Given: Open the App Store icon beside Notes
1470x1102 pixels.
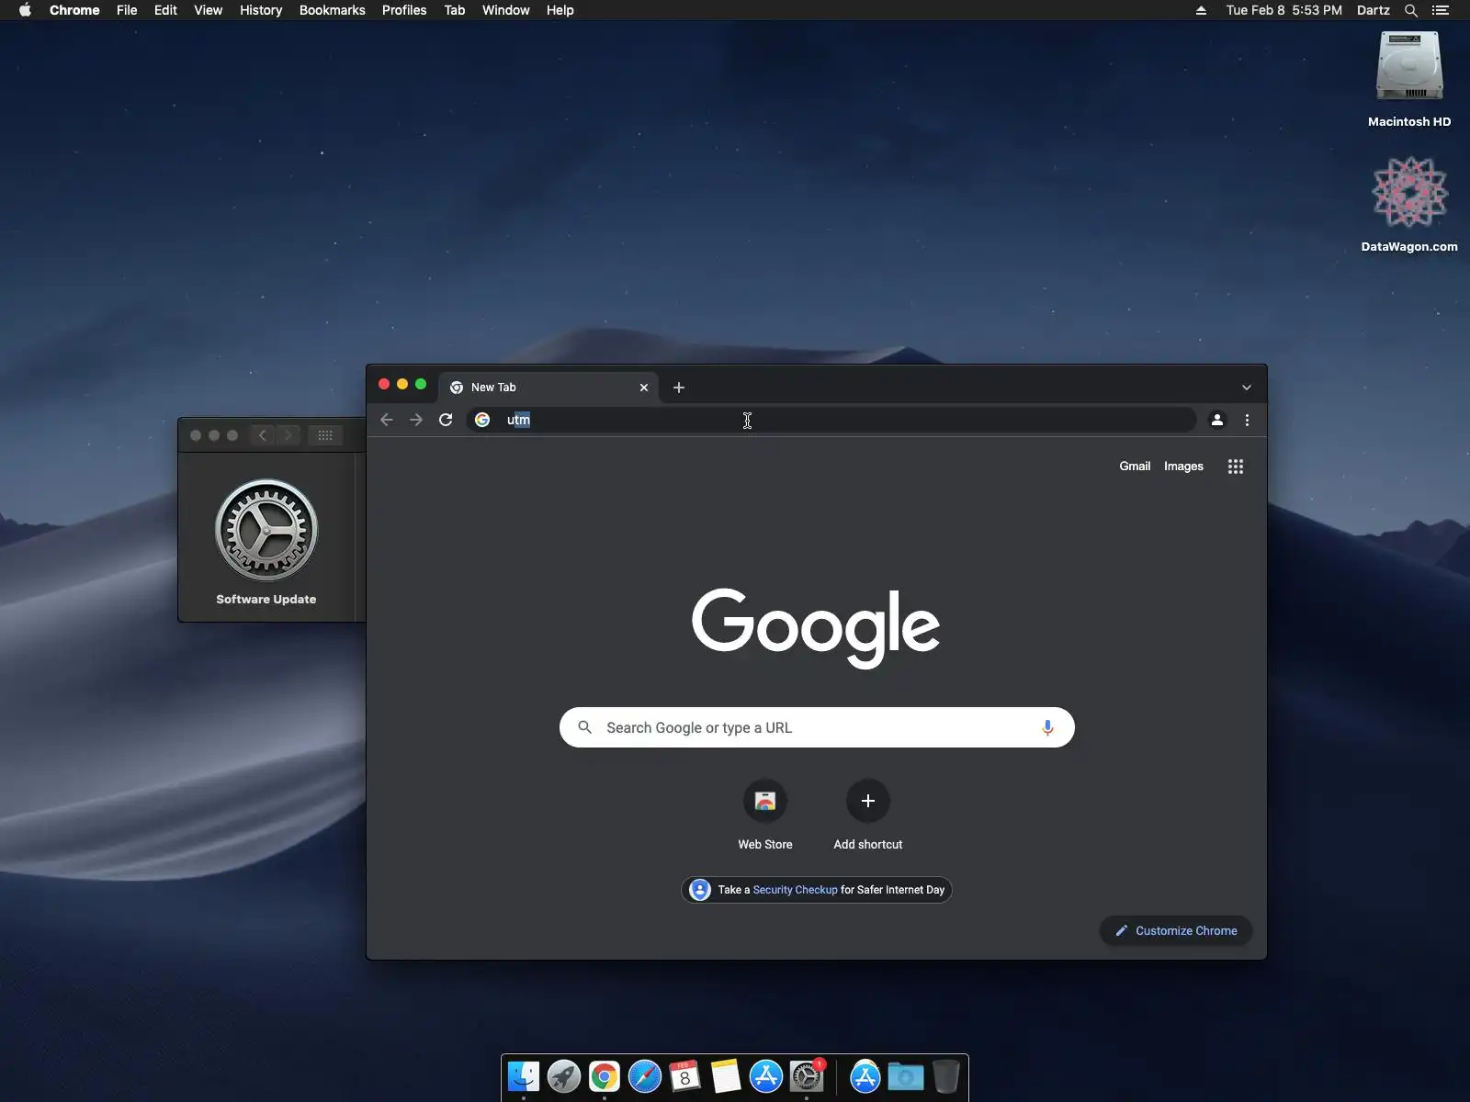Looking at the screenshot, I should pos(766,1076).
